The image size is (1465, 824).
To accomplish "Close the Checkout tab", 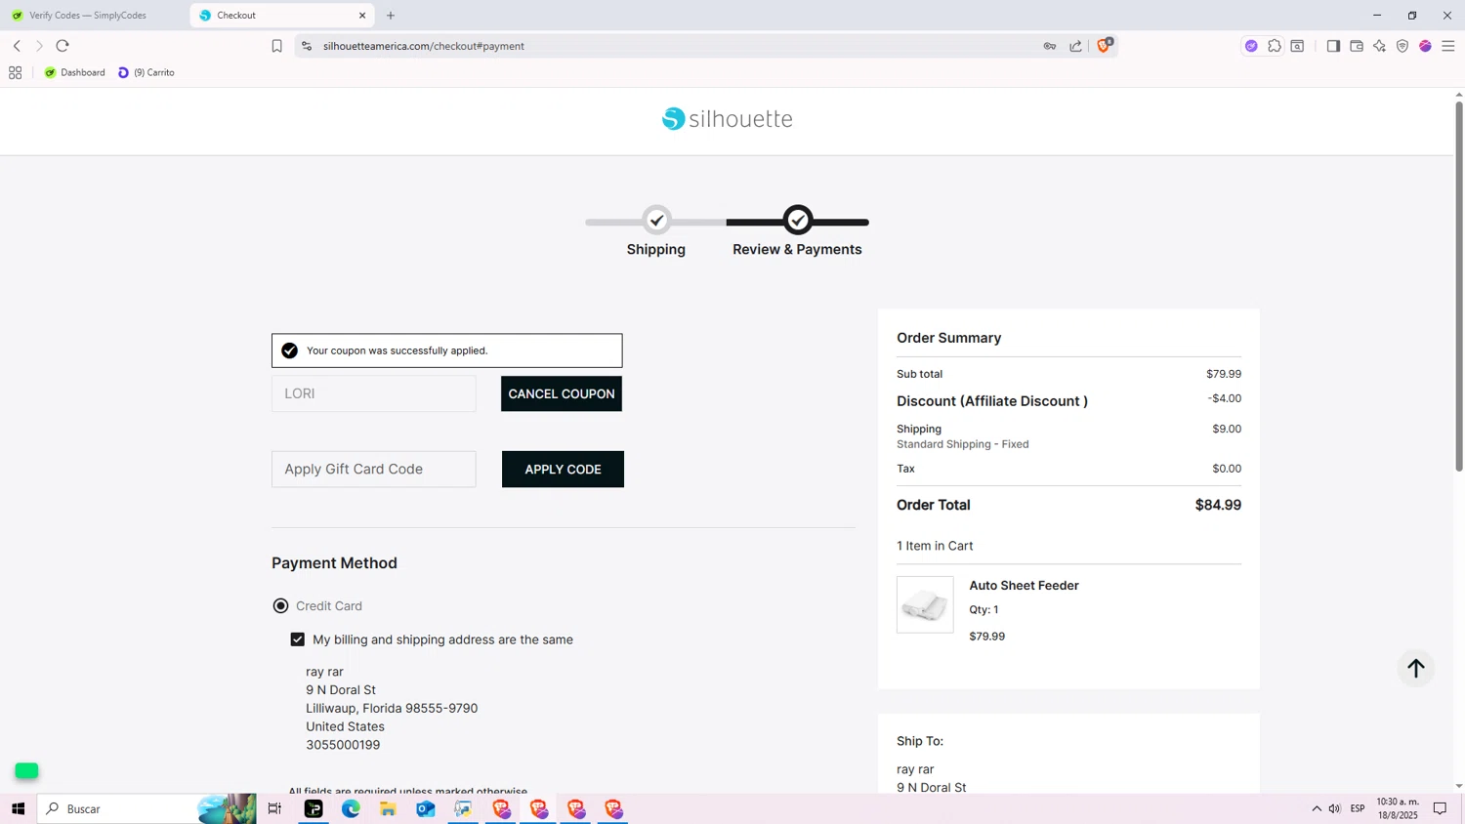I will [362, 16].
